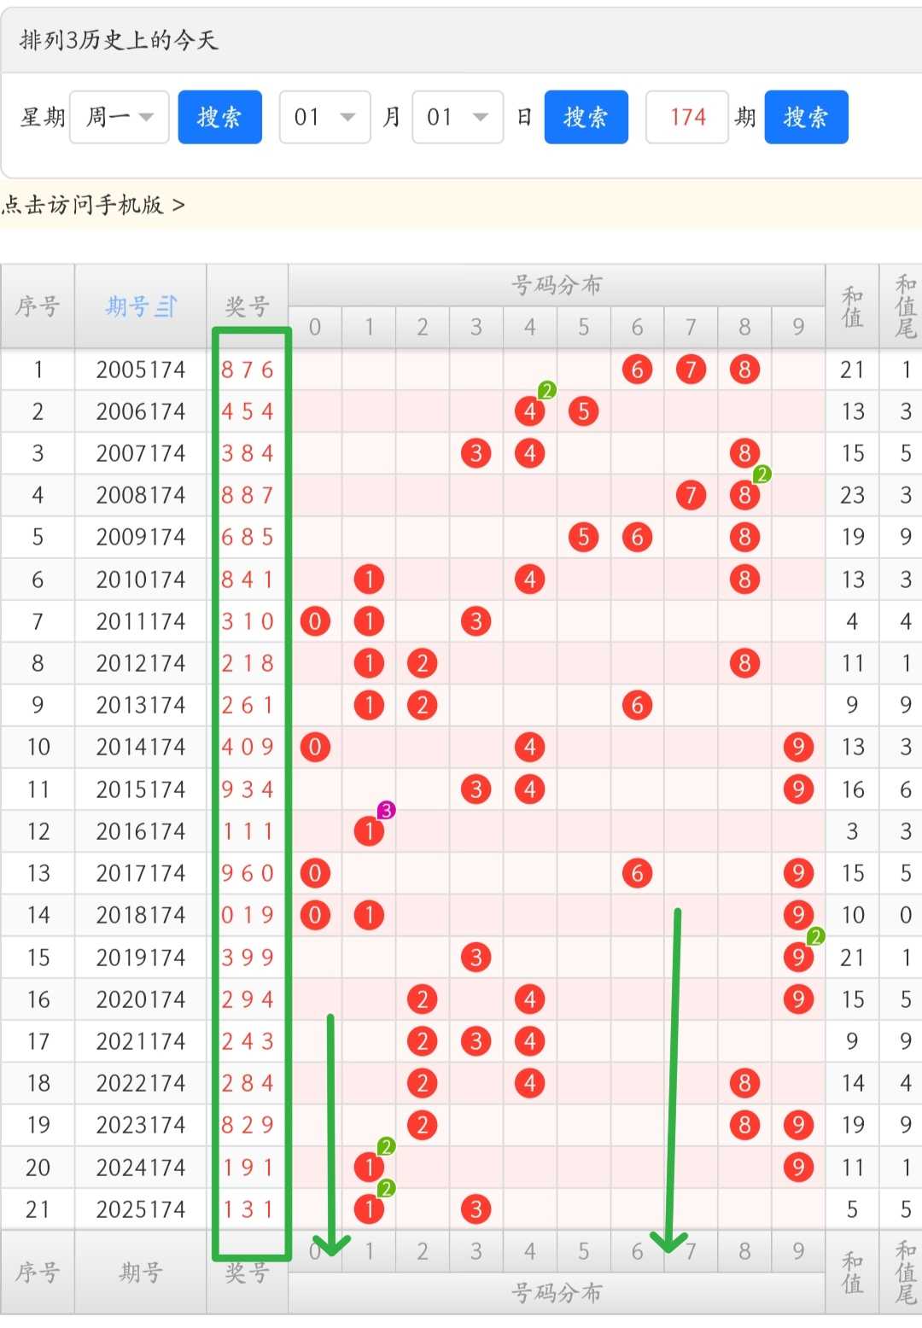
Task: Click the red ball 3 in row 2007174
Action: 476,453
